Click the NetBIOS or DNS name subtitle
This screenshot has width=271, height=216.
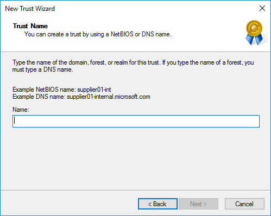[x=98, y=34]
